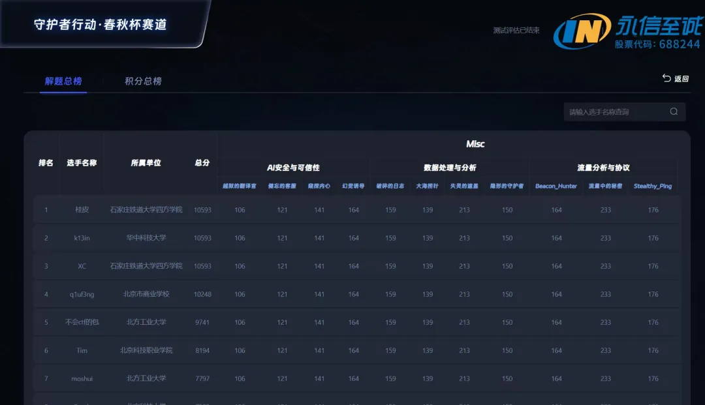Click the 永信至诚 company logo
Viewport: 705px width, 405px height.
tap(627, 32)
